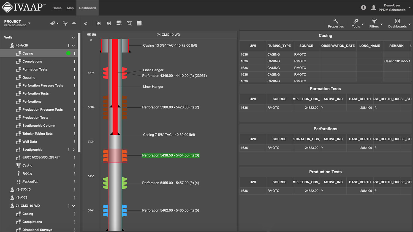Select the italic Perforation schematic item

[x=30, y=181]
